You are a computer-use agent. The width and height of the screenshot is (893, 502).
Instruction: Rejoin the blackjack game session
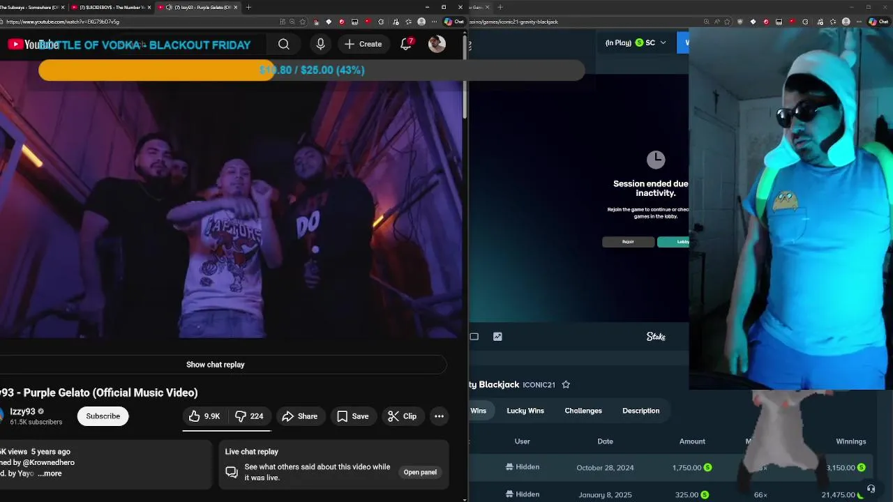tap(628, 242)
